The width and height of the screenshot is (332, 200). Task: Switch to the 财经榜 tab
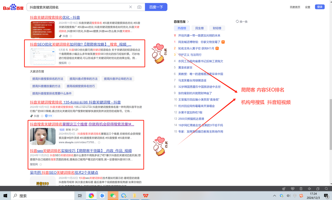(x=217, y=28)
